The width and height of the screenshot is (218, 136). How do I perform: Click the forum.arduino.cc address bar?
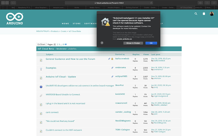109,3
